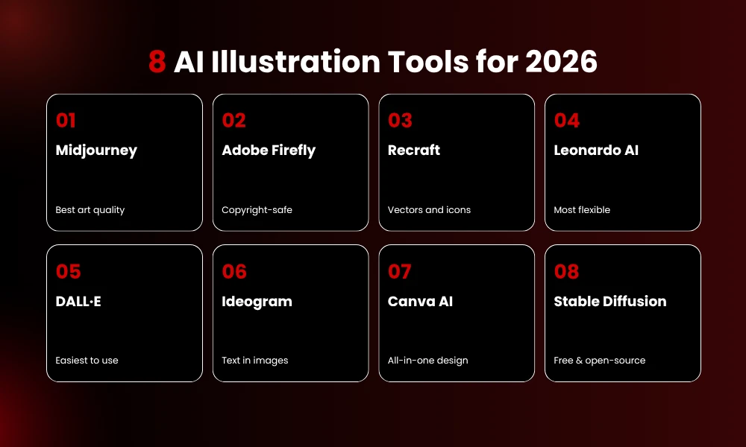
Task: Click the red number 01
Action: coord(66,120)
